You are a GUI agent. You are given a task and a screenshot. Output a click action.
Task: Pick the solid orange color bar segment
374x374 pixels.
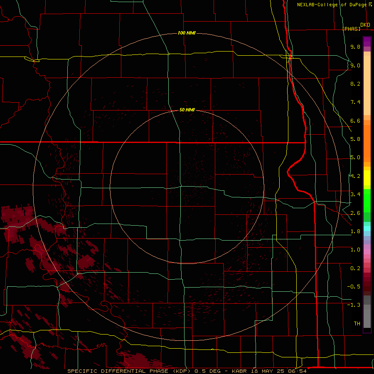pos(367,144)
